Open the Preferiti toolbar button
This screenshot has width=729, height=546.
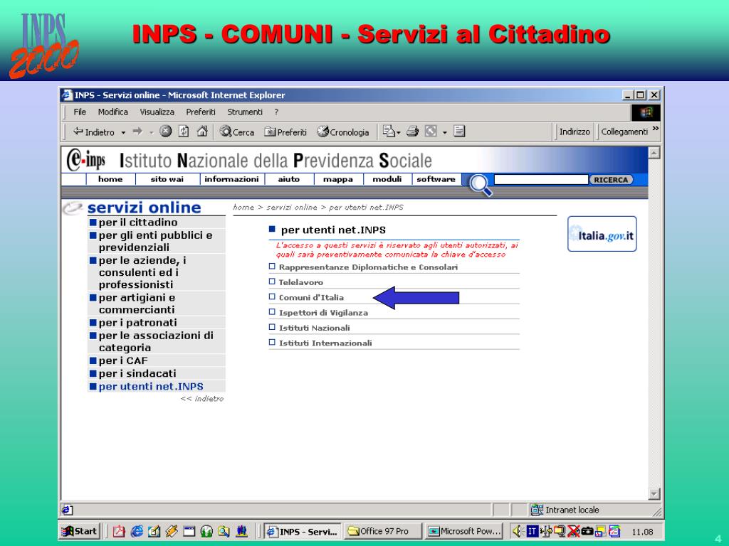click(285, 132)
